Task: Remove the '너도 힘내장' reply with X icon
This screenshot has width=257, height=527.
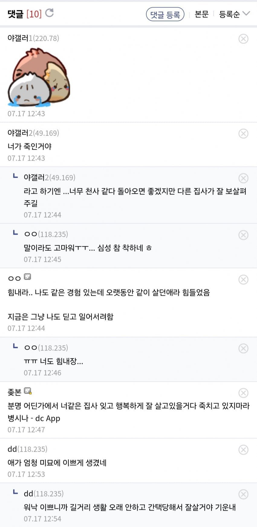Action: [x=243, y=349]
